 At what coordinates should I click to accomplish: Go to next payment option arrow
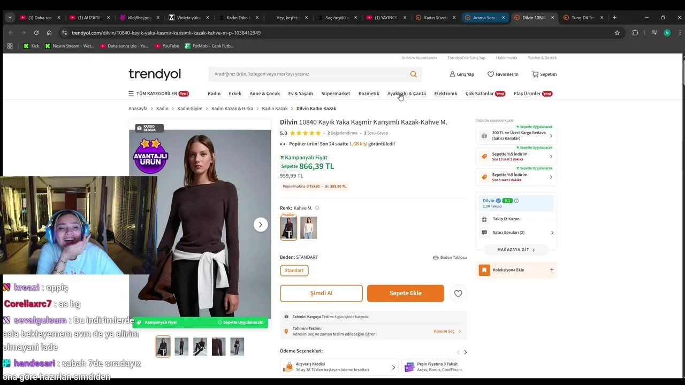pyautogui.click(x=465, y=352)
